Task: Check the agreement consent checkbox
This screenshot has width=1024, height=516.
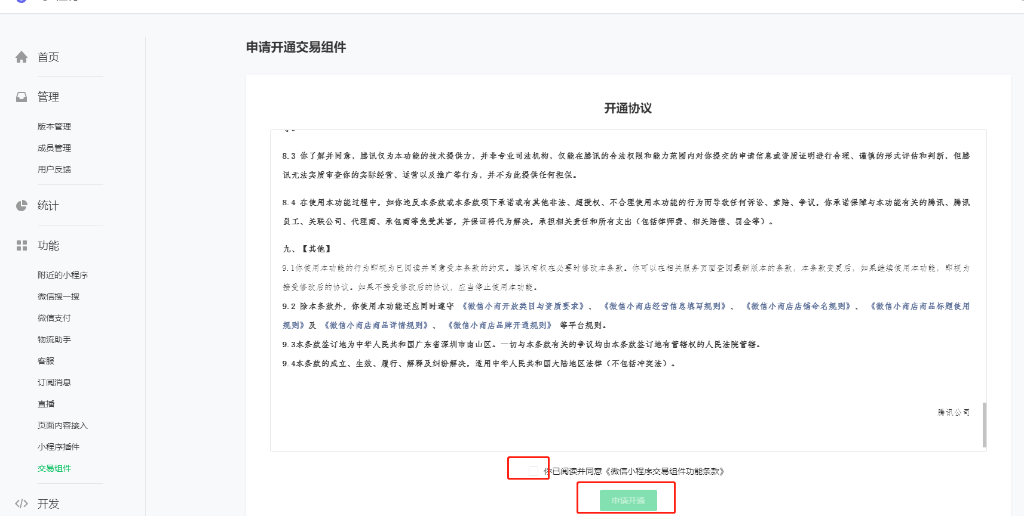Action: click(534, 471)
